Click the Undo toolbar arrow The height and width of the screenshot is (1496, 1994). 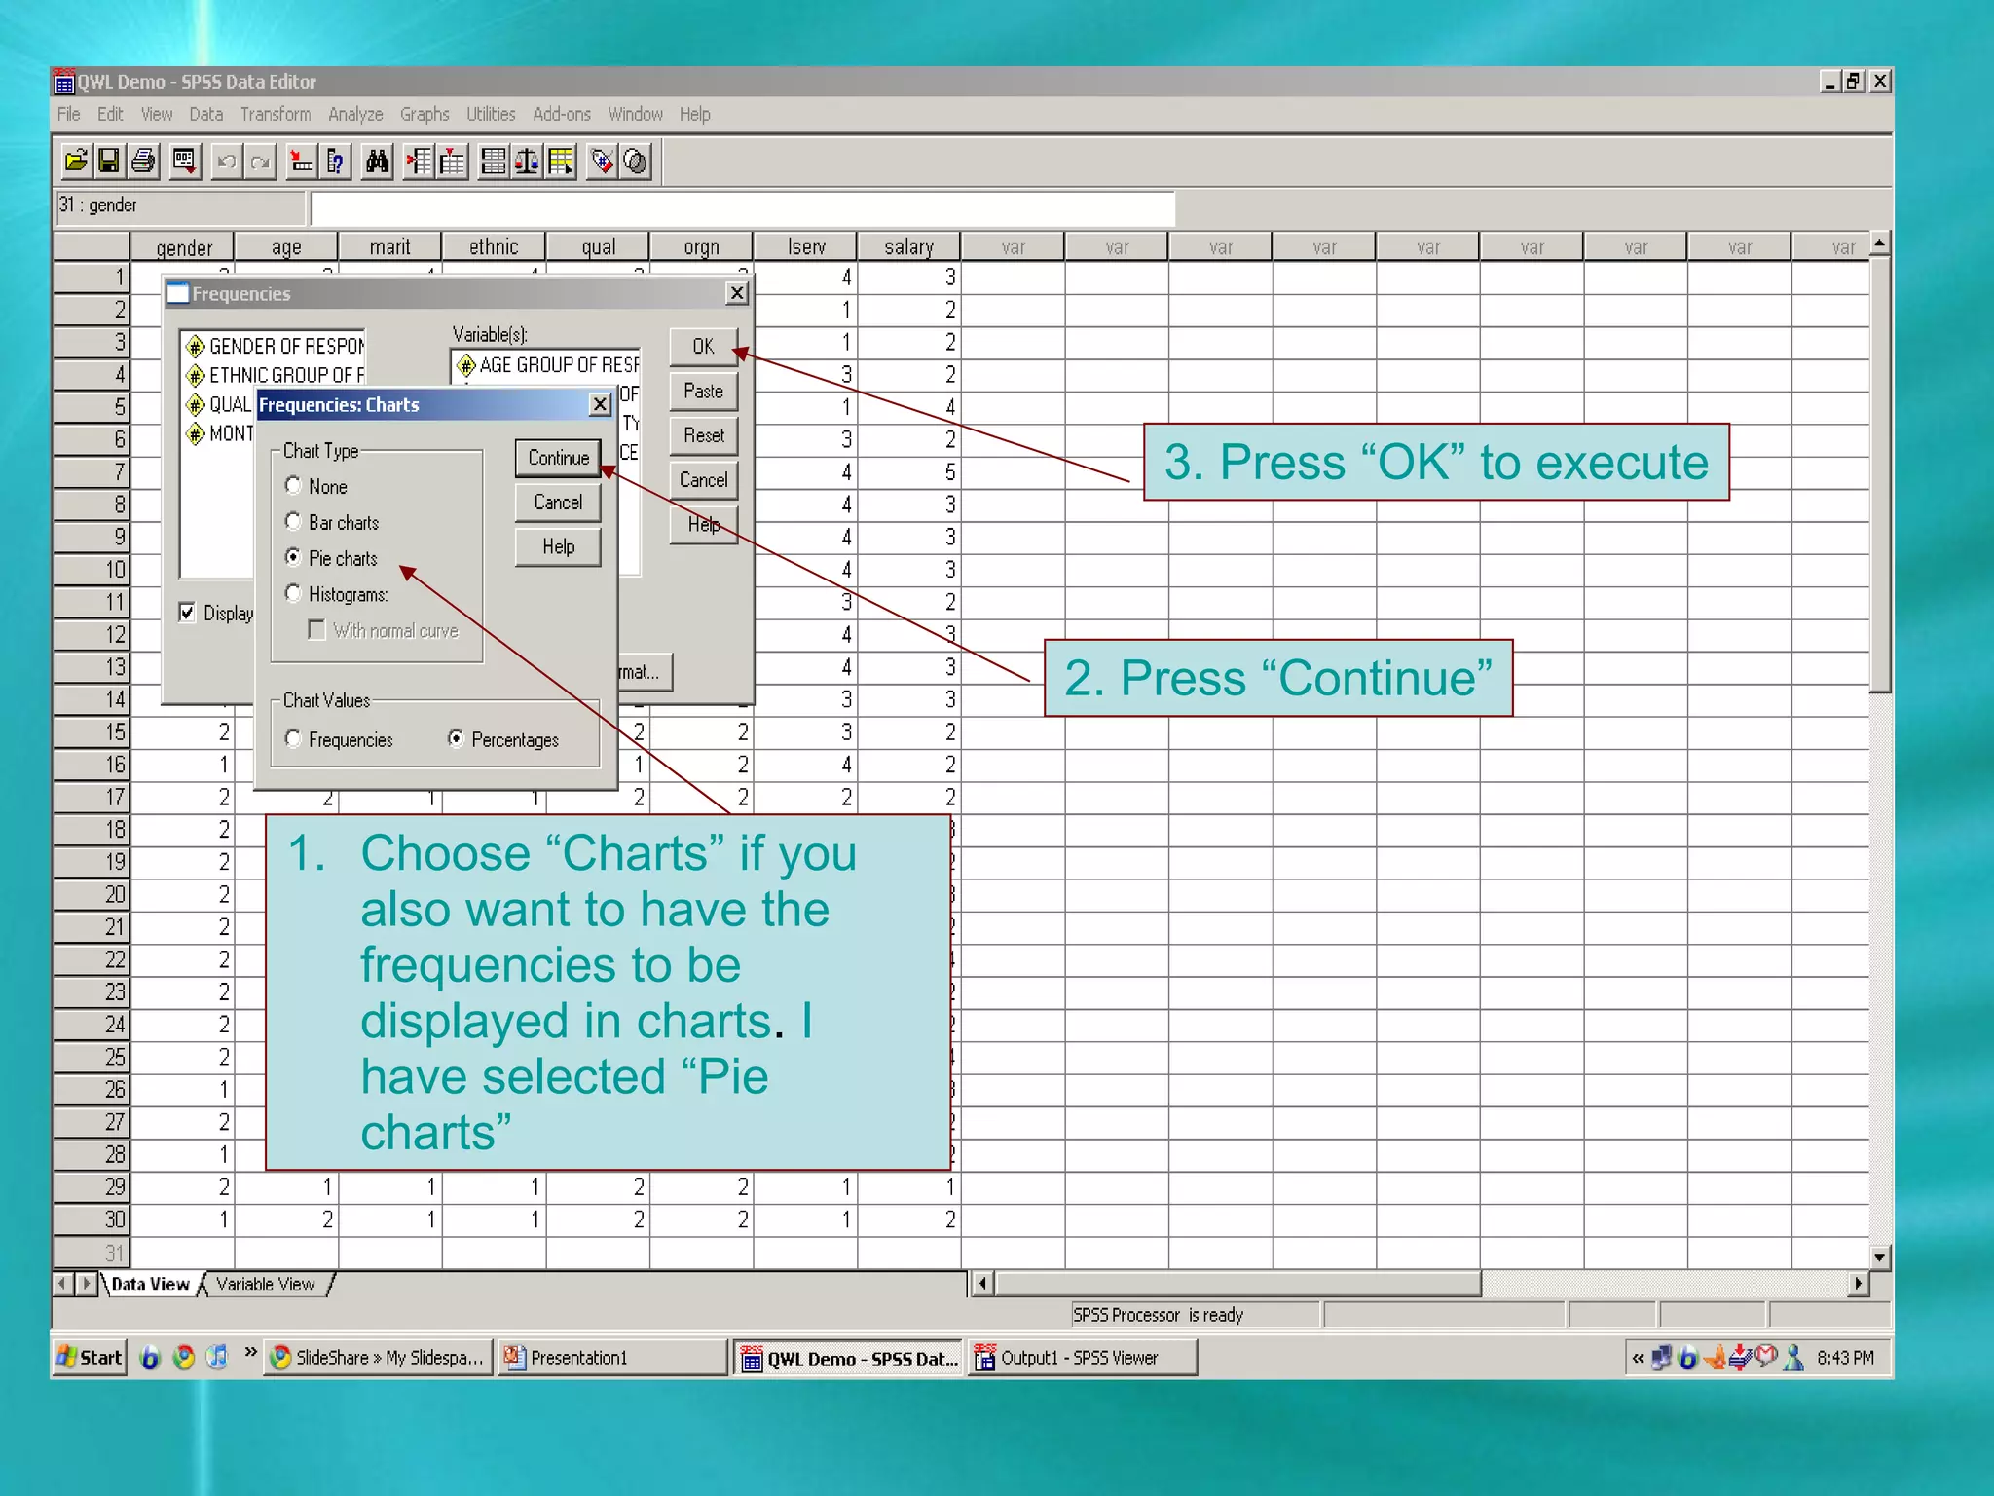(226, 162)
